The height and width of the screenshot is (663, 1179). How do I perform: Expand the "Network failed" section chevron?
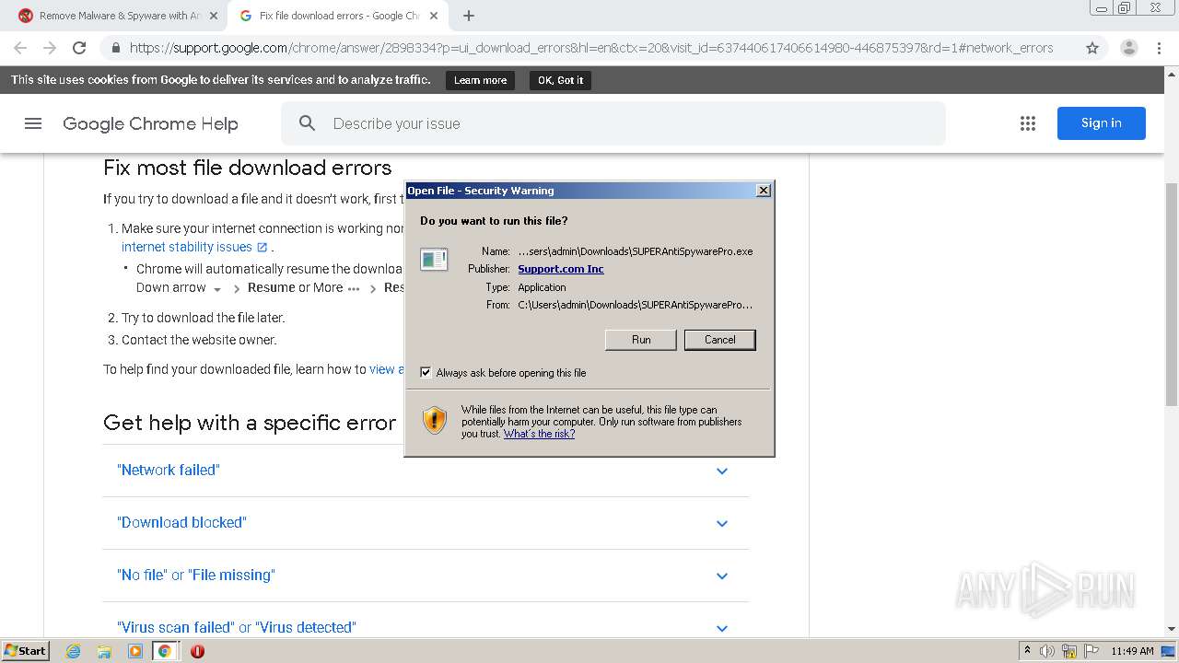pyautogui.click(x=722, y=471)
